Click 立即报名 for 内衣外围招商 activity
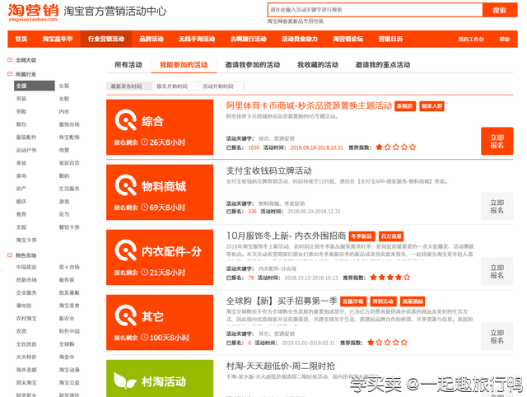Viewport: 527px width, 397px height. (497, 271)
